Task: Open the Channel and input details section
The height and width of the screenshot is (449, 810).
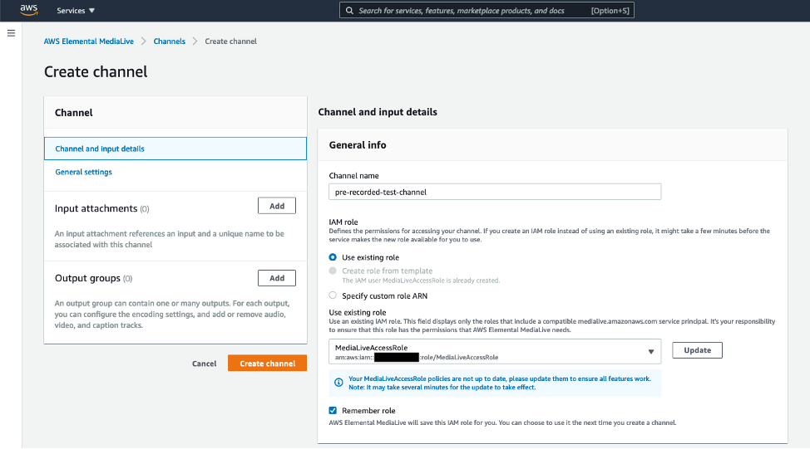Action: [175, 149]
